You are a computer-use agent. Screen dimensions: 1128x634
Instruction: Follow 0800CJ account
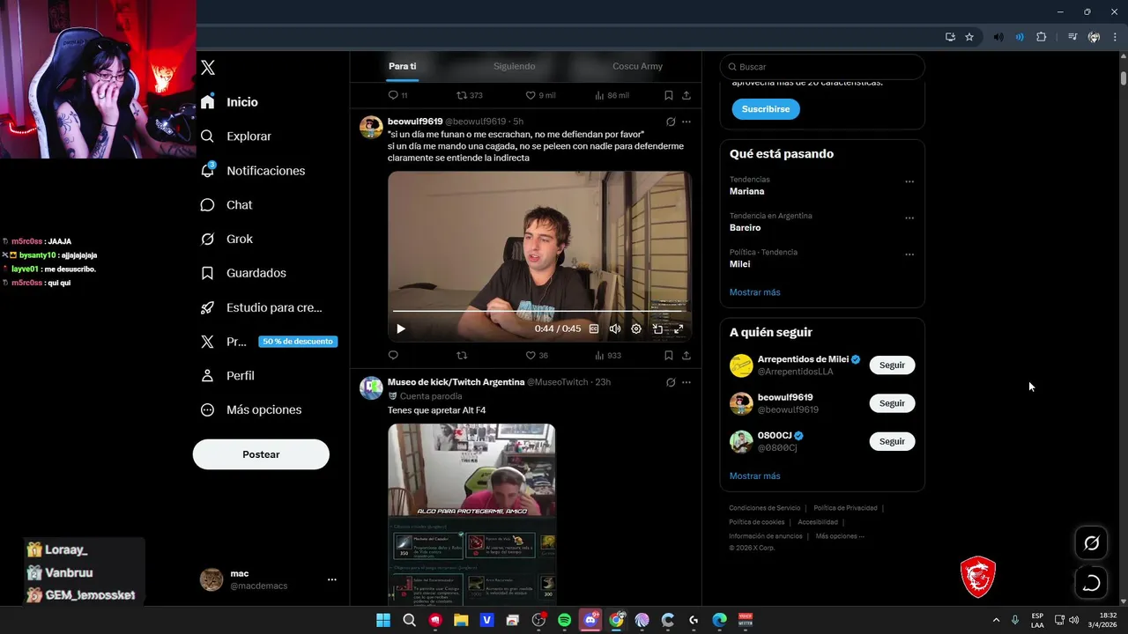[892, 441]
